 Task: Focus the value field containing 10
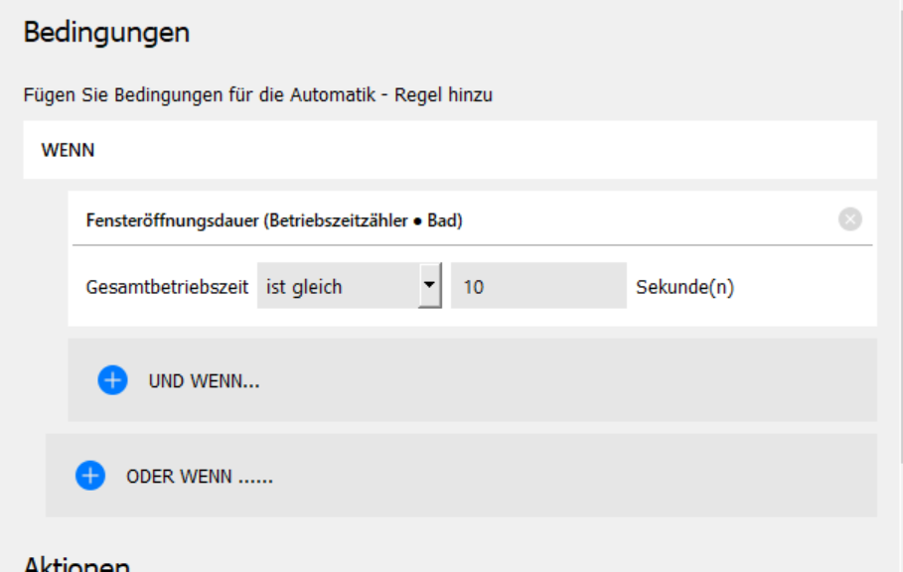[x=538, y=287]
